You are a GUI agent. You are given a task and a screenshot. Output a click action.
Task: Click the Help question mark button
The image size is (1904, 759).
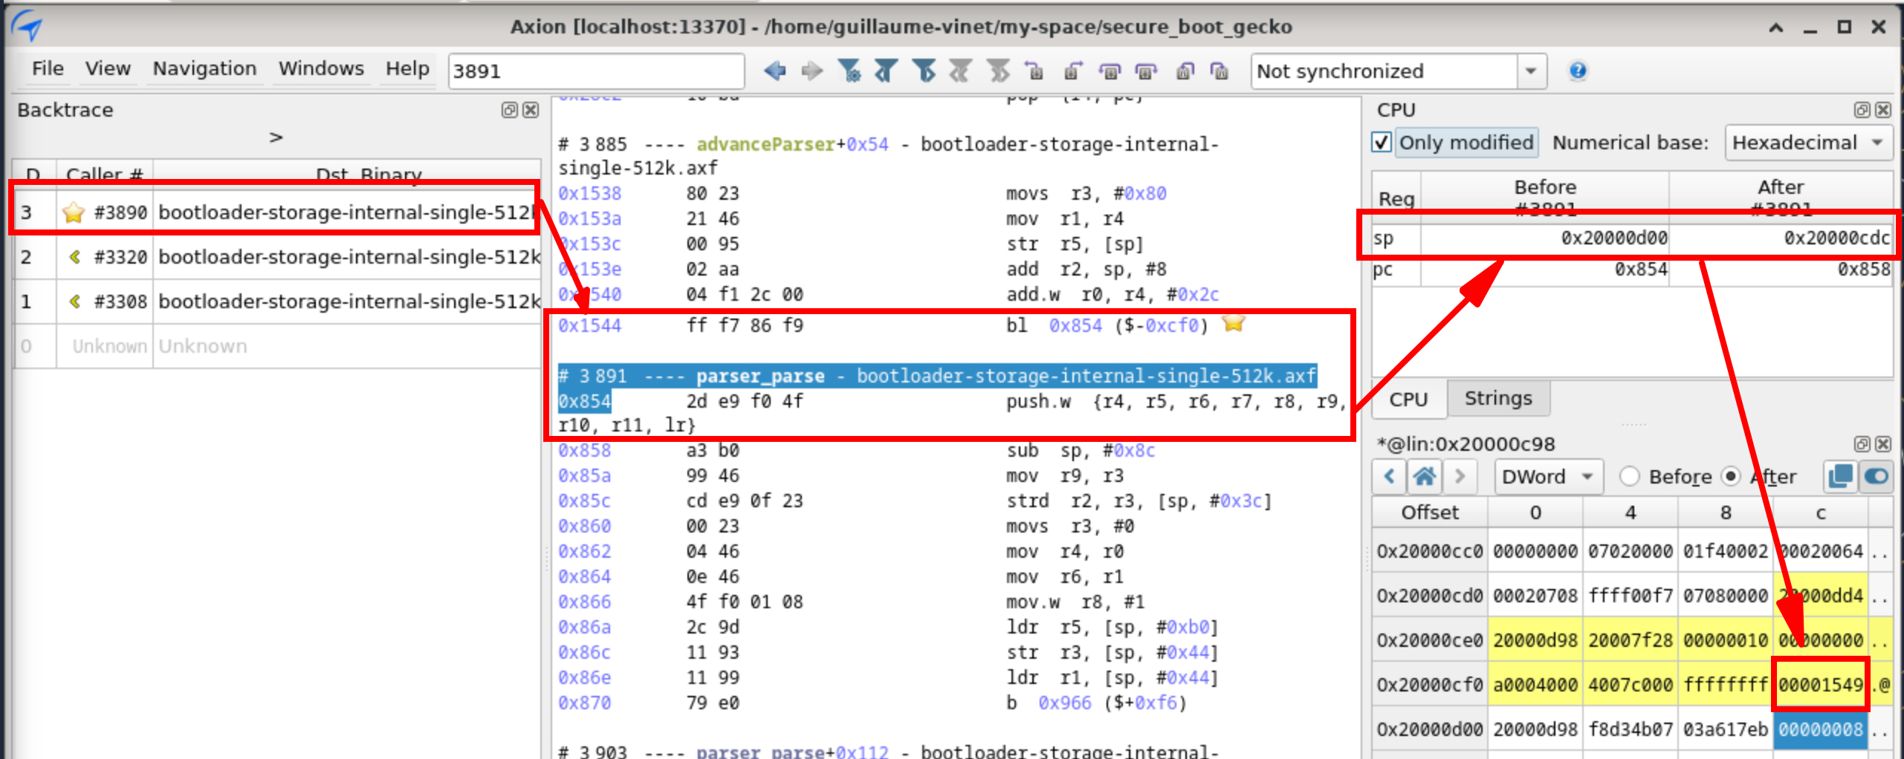1578,71
